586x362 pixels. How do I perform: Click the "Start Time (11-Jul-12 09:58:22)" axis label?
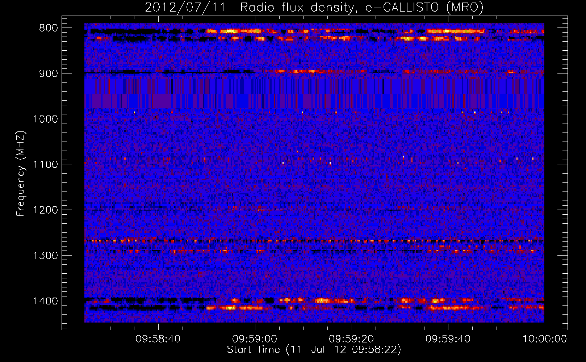[314, 350]
